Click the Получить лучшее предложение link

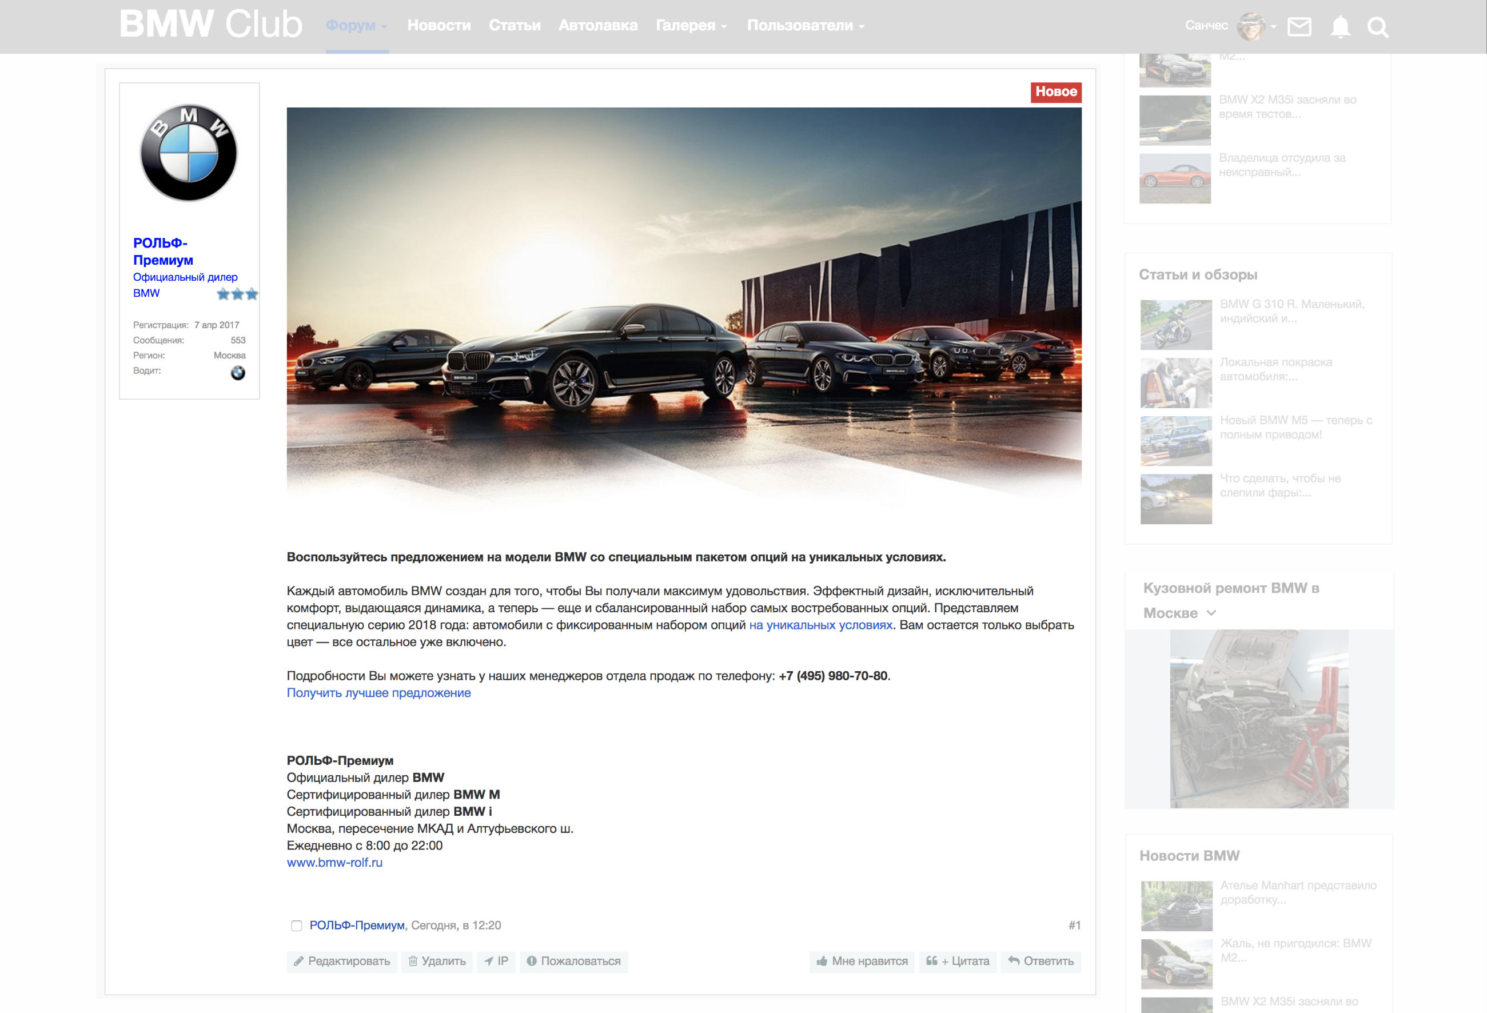coord(379,693)
